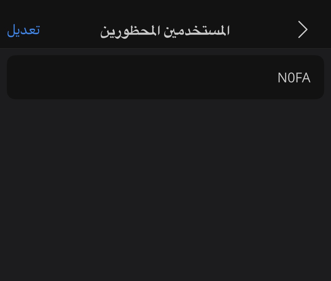Return to the previous settings page

pos(303,30)
